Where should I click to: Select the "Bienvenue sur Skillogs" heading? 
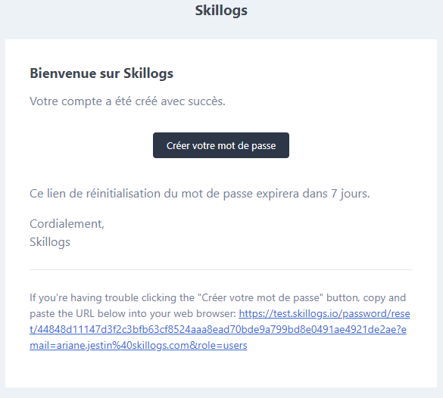pyautogui.click(x=101, y=73)
